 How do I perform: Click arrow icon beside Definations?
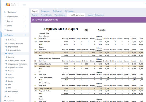click(6, 40)
